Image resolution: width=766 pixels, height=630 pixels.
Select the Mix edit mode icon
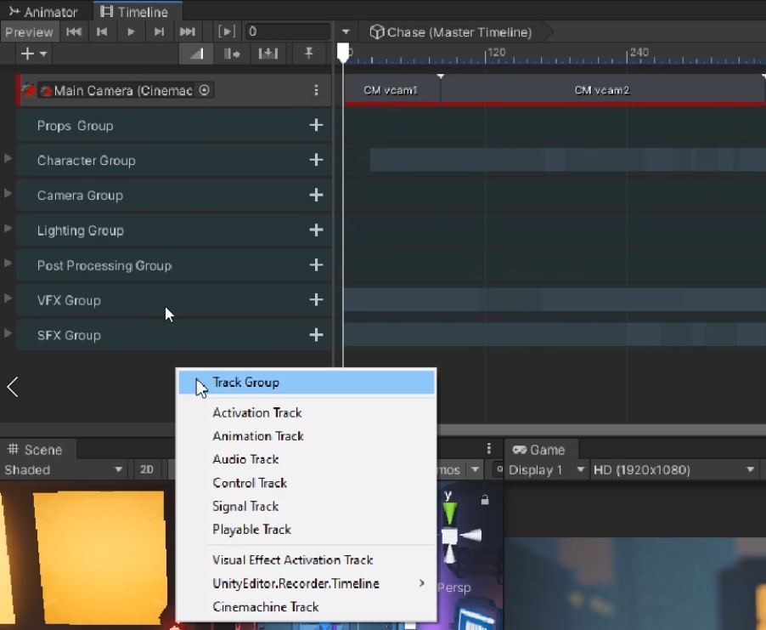pyautogui.click(x=196, y=54)
